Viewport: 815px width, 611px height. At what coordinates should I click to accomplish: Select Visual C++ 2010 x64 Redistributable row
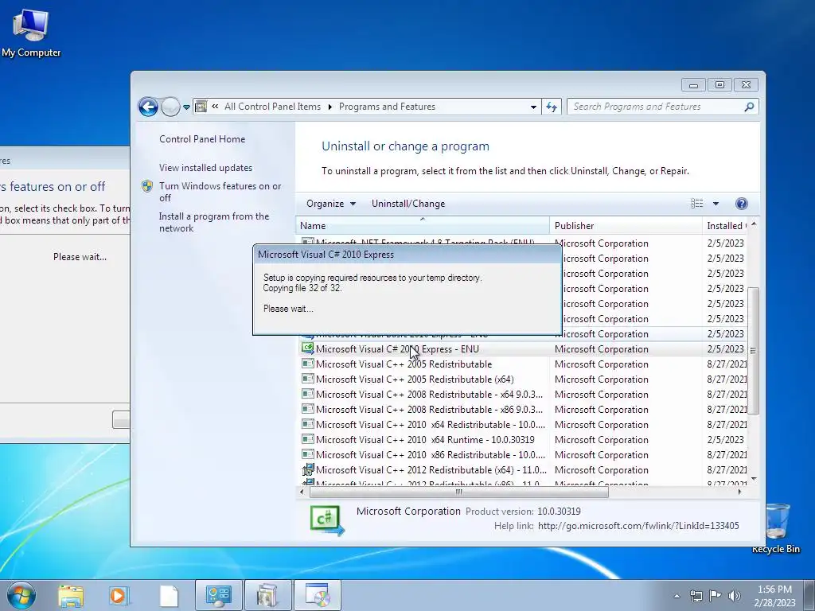(x=524, y=425)
